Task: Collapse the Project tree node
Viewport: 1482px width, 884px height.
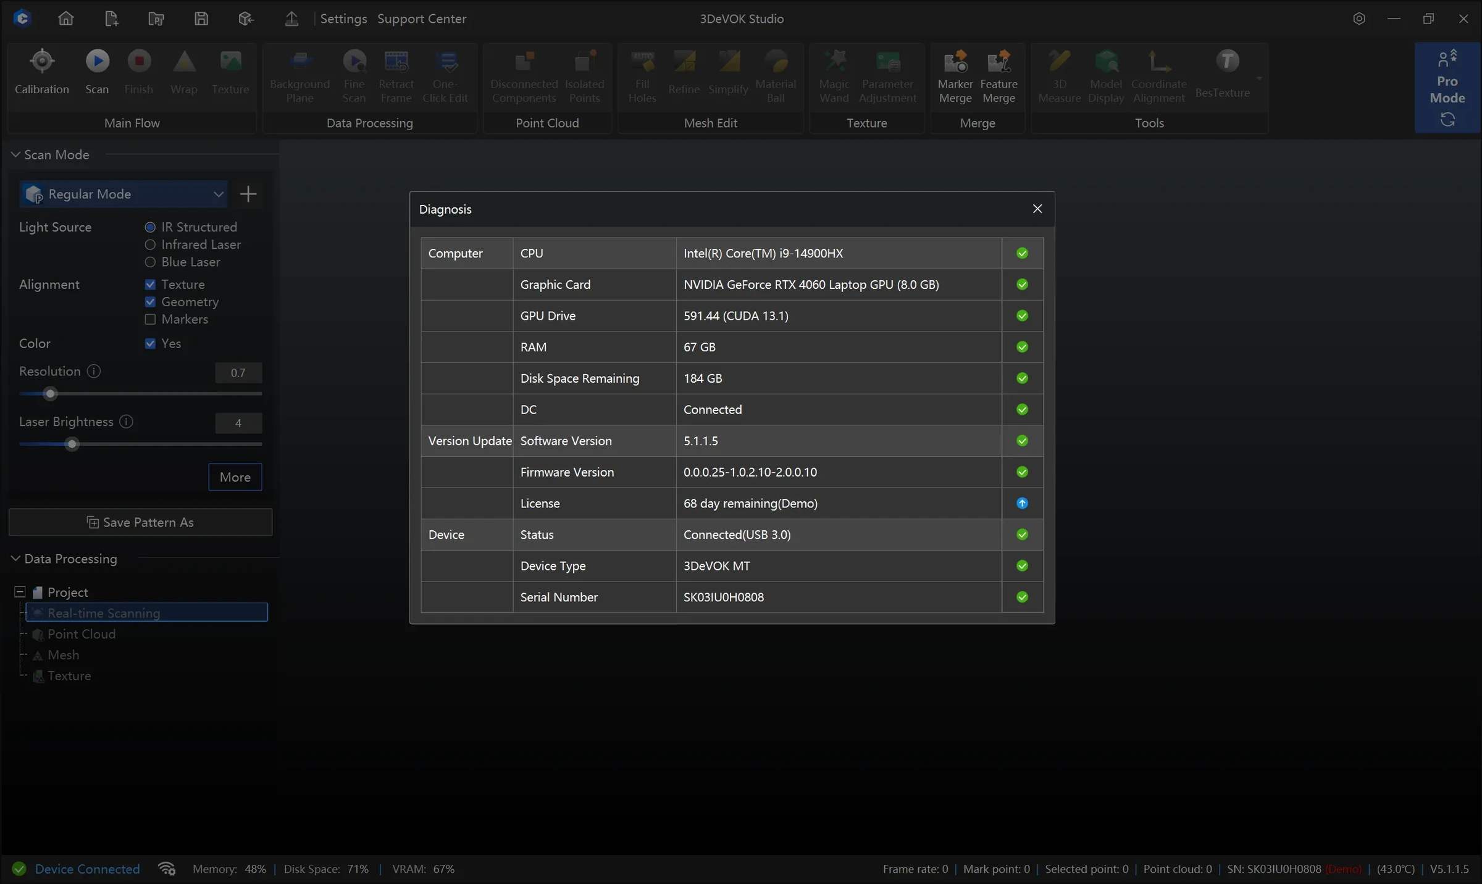Action: coord(20,592)
